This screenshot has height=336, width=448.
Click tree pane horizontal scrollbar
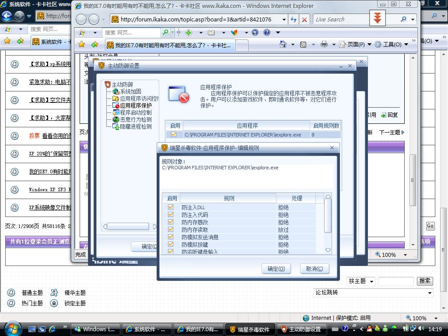[x=128, y=227]
